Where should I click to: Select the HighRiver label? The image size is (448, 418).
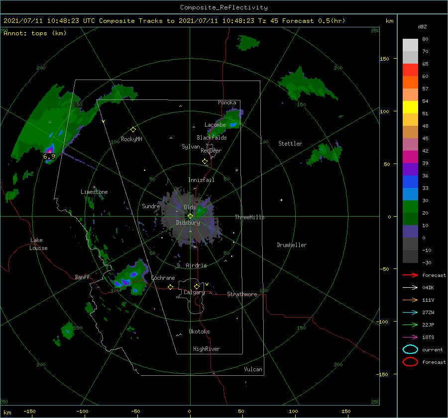[206, 349]
